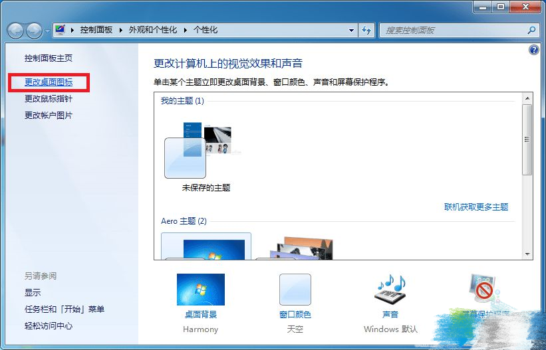Image resolution: width=546 pixels, height=350 pixels.
Task: Click the magnifier icon in search box
Action: tap(531, 31)
